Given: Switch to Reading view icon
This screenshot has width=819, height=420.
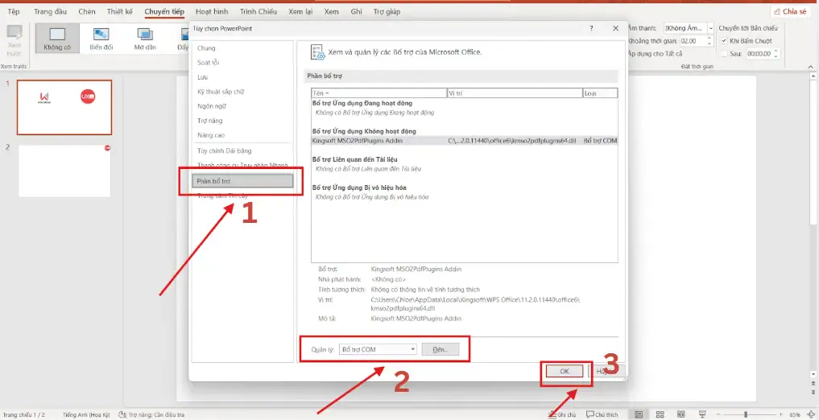Looking at the screenshot, I should point(680,415).
